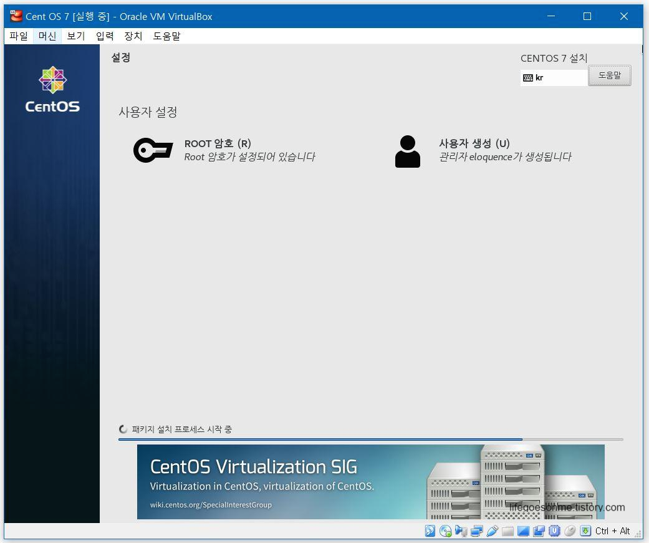Click the recording status icon
This screenshot has width=649, height=543.
click(x=539, y=531)
